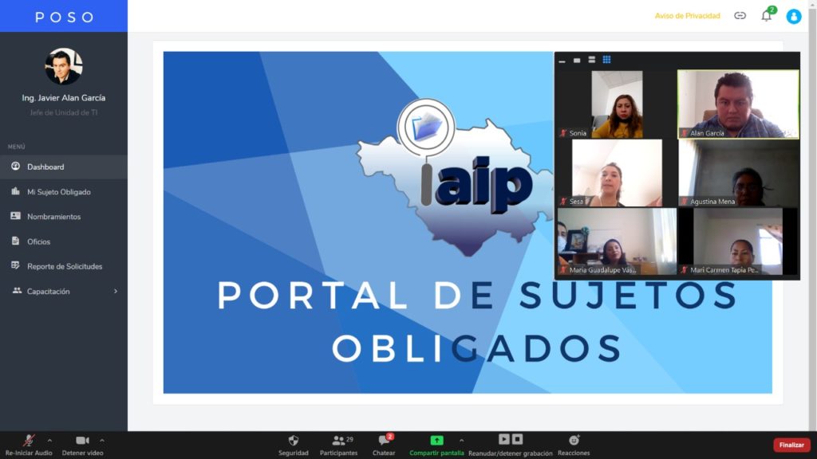Open Reporte de Solicitudes
Screen dimensions: 817x459
[x=64, y=266]
